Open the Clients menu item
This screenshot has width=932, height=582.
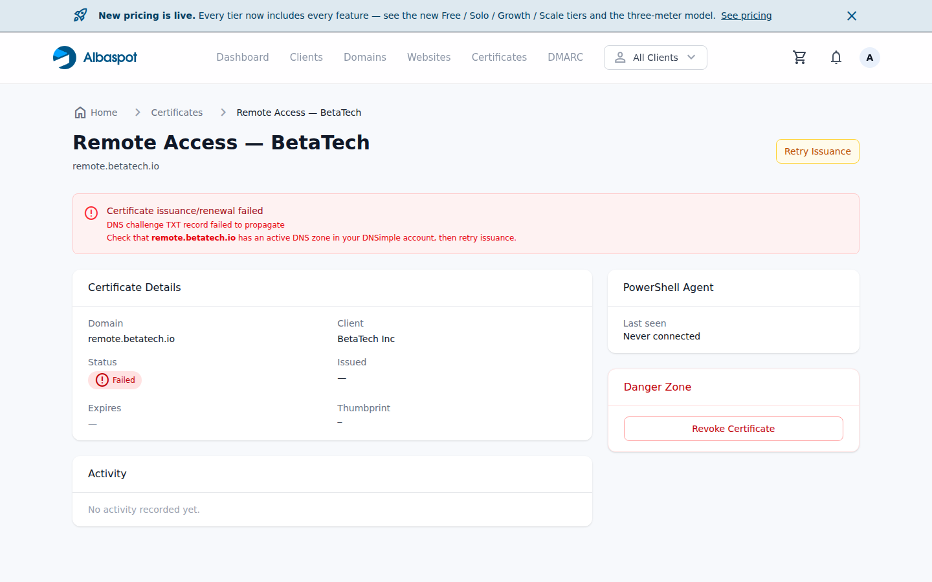tap(306, 58)
